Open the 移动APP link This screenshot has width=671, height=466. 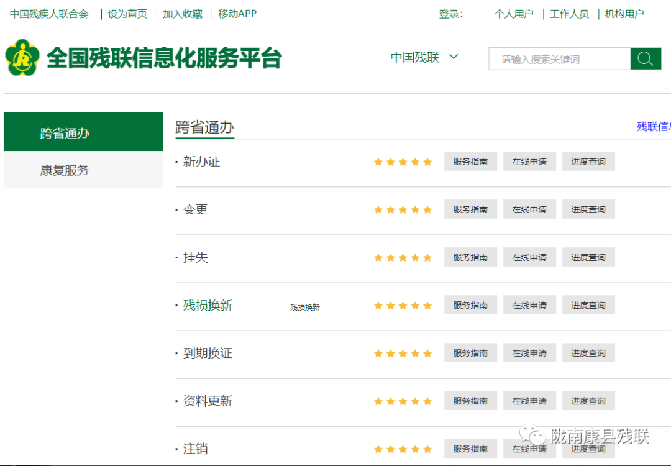(237, 13)
